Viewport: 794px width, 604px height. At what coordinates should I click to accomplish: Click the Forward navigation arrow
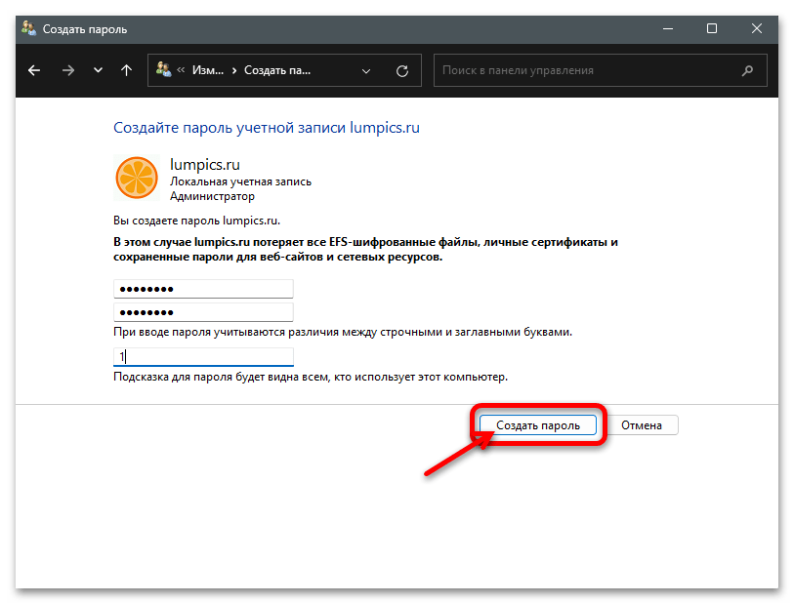(67, 70)
